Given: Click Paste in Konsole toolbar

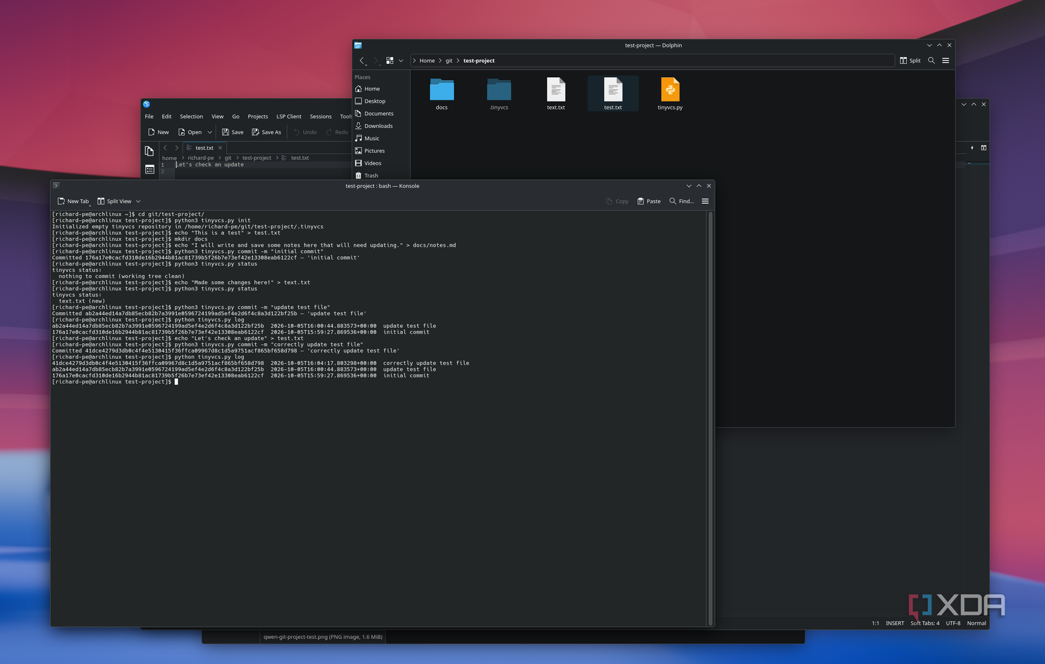Looking at the screenshot, I should 649,201.
